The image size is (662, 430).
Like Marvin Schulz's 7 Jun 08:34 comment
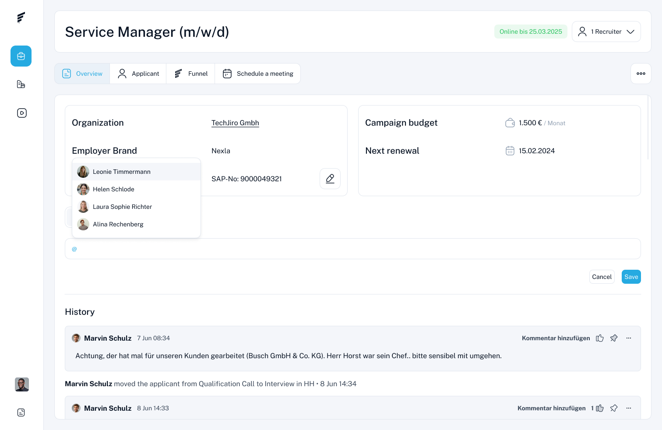(600, 338)
